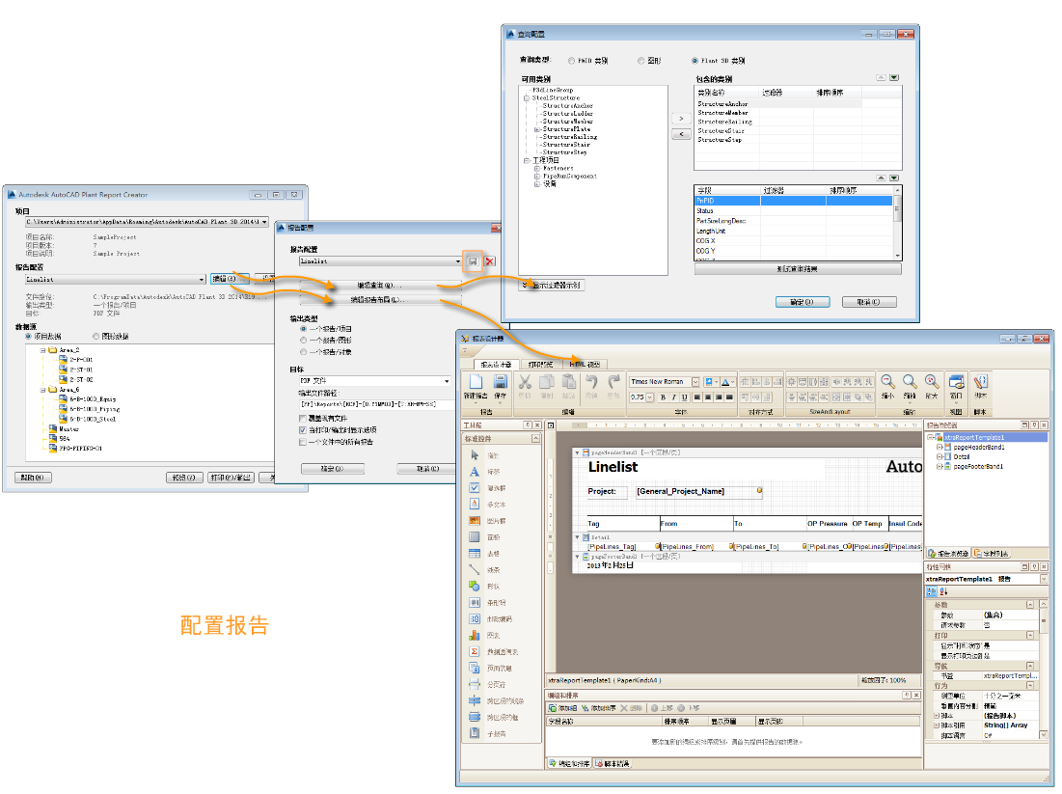Open the Scripts icon in ribbon

(x=980, y=382)
